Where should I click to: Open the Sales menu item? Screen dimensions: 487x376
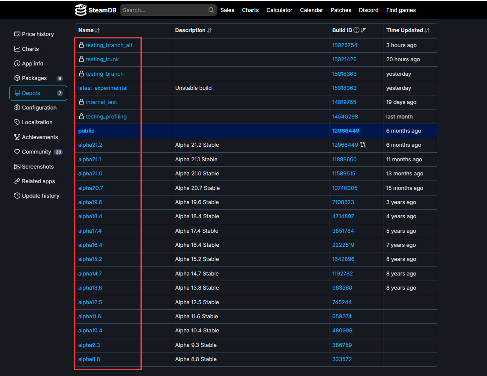(x=227, y=10)
